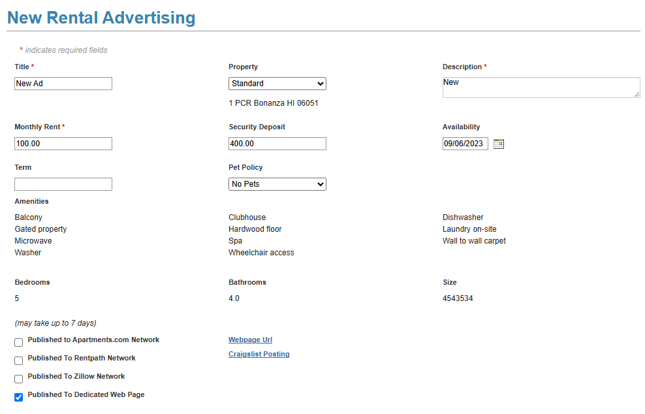Expand the Pet Policy dropdown
The height and width of the screenshot is (414, 645).
click(277, 184)
